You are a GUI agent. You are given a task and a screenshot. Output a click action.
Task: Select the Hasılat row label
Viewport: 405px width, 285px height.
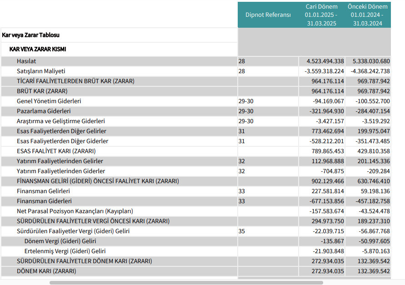click(26, 61)
